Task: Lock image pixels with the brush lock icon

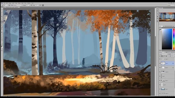Action: 164,56
